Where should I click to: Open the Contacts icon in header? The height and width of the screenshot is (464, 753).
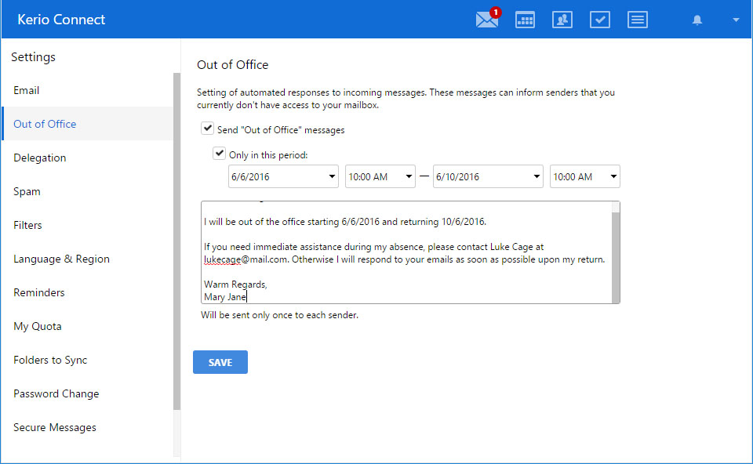coord(562,20)
